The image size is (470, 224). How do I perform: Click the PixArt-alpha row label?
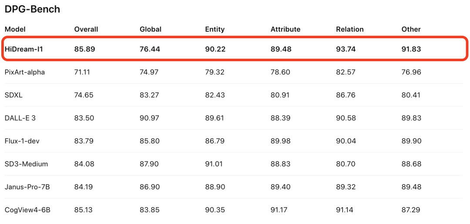coord(25,72)
